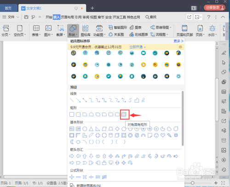
Task: Click the fullscreen icon in status bar
Action: click(223, 183)
